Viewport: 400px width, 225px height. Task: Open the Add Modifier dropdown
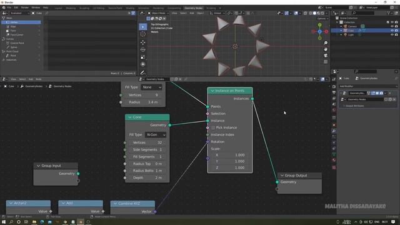[x=367, y=86]
